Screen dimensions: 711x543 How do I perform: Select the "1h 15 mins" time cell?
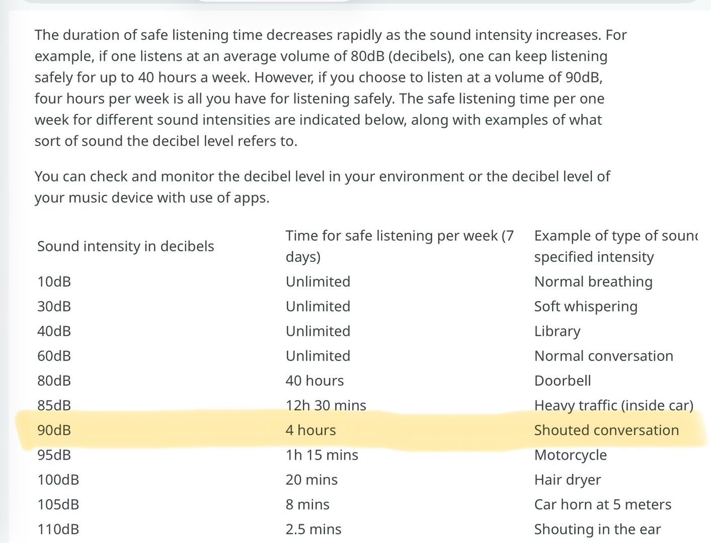click(322, 455)
